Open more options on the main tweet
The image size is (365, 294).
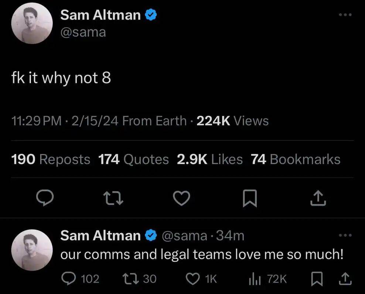[345, 15]
